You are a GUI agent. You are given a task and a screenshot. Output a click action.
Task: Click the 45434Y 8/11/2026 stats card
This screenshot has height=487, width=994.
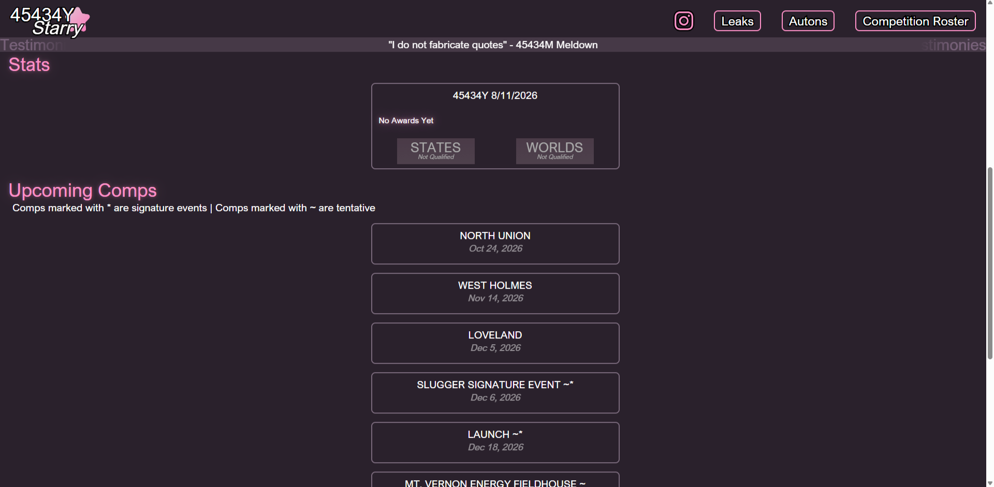(495, 126)
